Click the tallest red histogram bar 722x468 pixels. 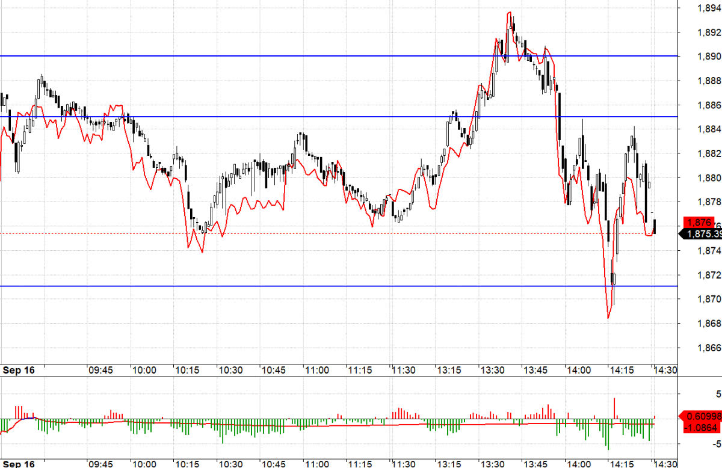pyautogui.click(x=614, y=408)
